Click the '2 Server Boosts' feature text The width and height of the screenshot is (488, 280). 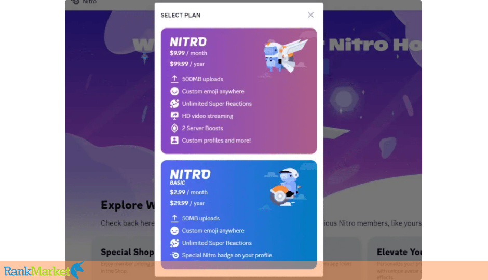point(202,128)
